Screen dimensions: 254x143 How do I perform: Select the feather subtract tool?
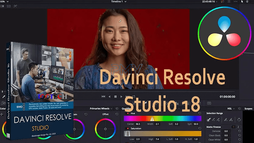pyautogui.click(x=226, y=120)
